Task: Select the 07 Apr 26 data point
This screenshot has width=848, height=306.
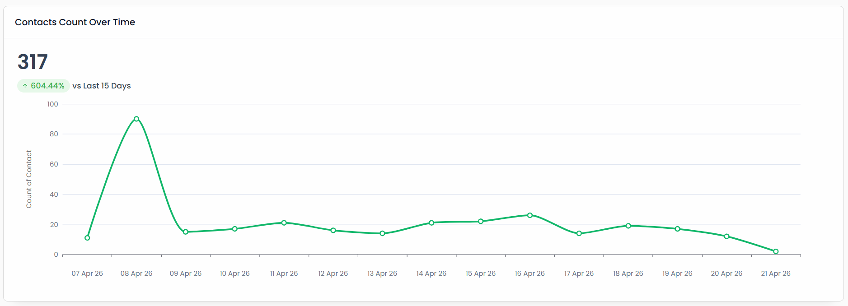Action: pos(87,238)
